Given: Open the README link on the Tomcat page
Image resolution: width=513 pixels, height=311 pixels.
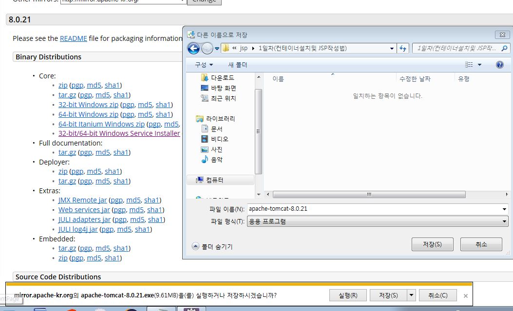Looking at the screenshot, I should [73, 38].
